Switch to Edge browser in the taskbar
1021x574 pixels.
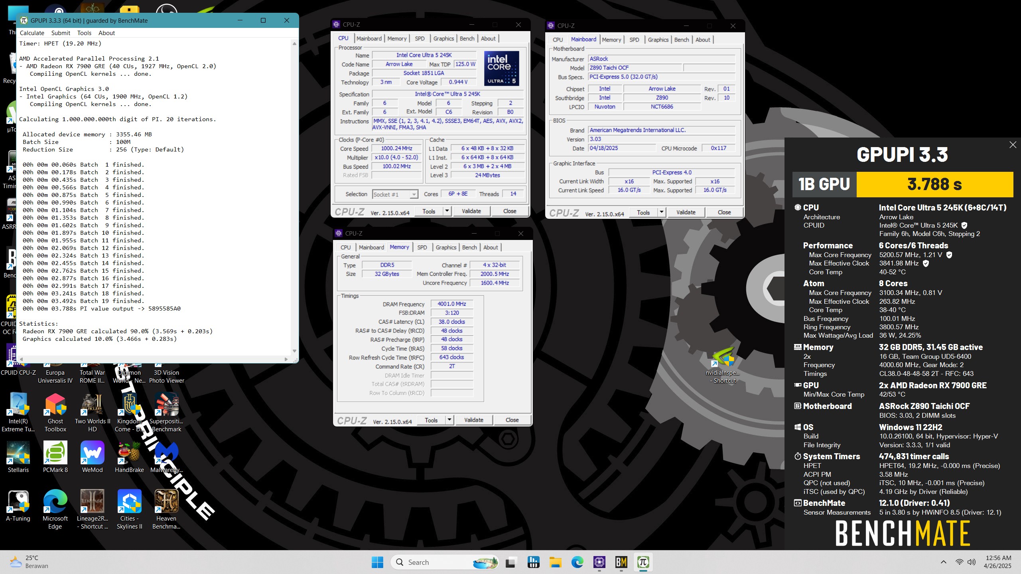[577, 562]
